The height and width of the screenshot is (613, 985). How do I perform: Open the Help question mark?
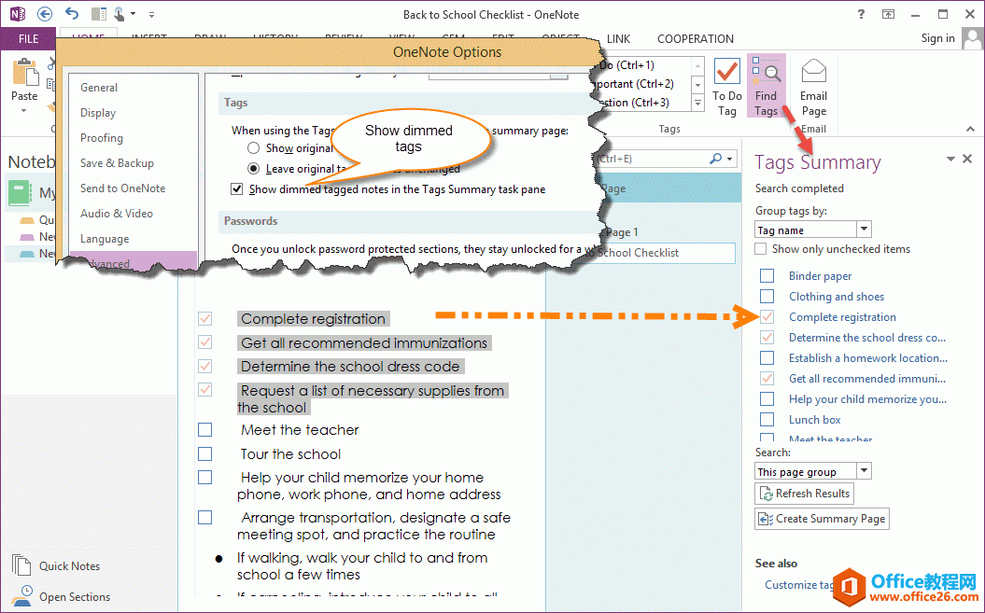coord(861,14)
